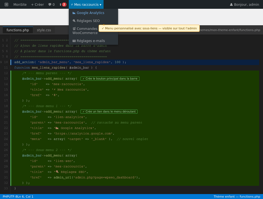Click 'Thème enfant — functions.php' in status bar
Image resolution: width=263 pixels, height=199 pixels.
[237, 197]
